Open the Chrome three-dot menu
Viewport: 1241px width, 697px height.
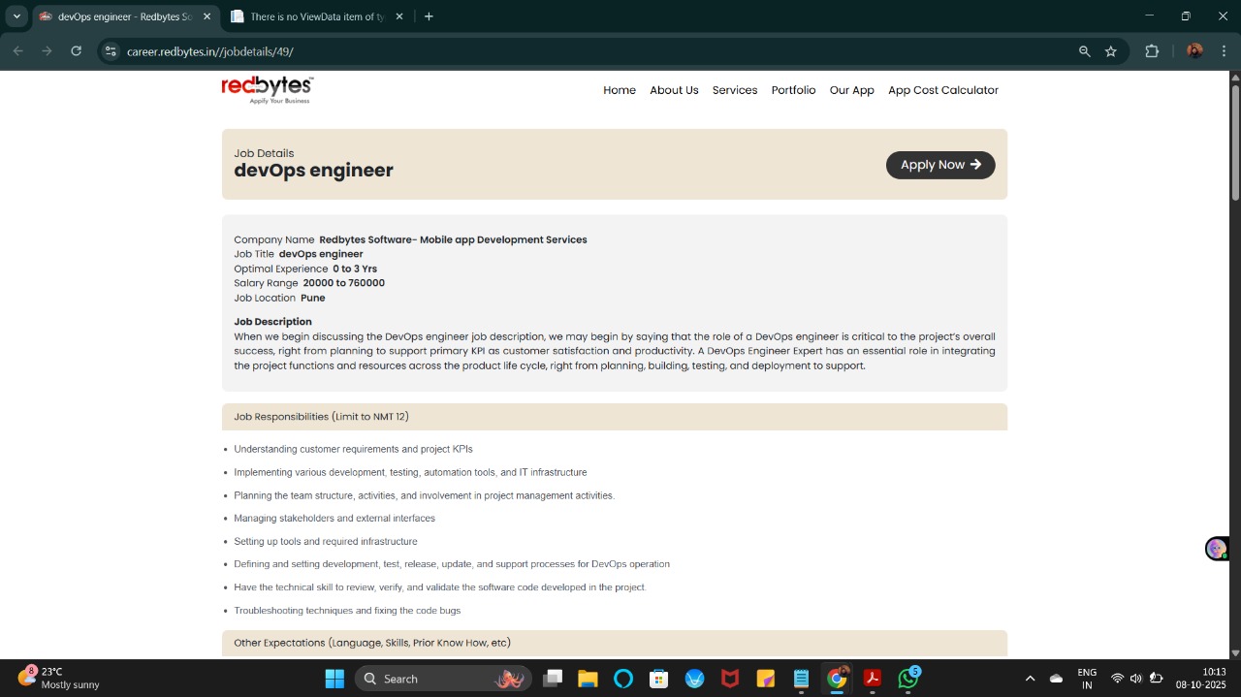point(1225,51)
